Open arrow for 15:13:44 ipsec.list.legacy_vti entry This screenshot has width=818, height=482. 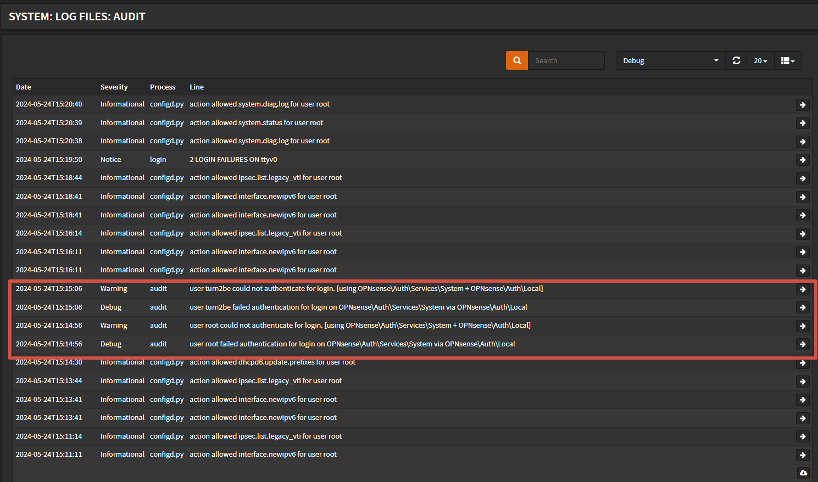click(803, 382)
